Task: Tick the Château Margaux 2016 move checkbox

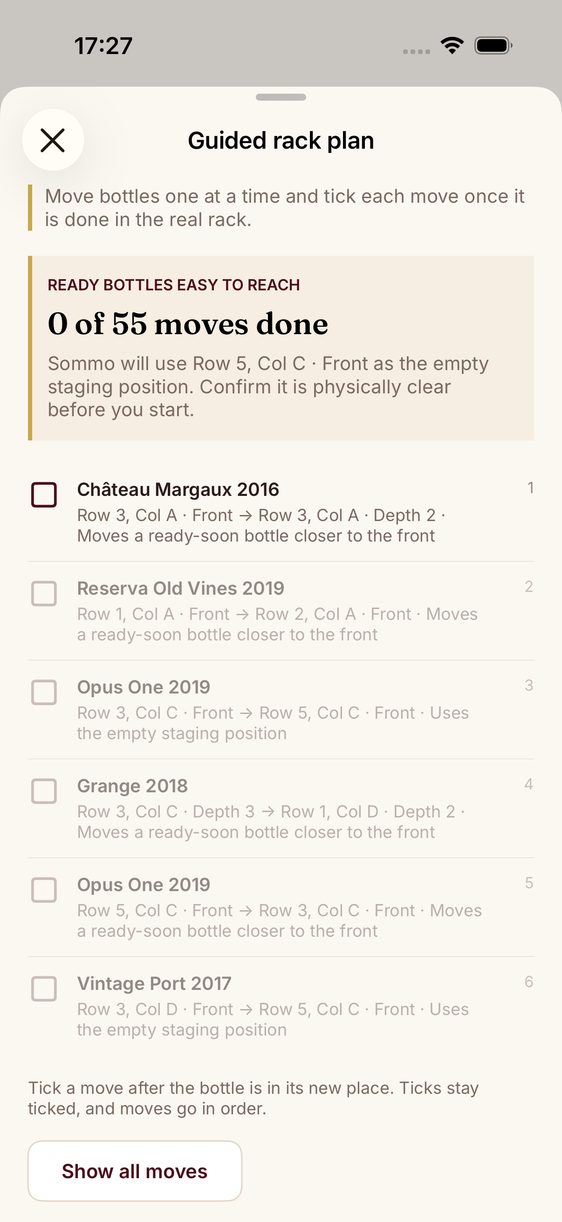Action: click(44, 495)
